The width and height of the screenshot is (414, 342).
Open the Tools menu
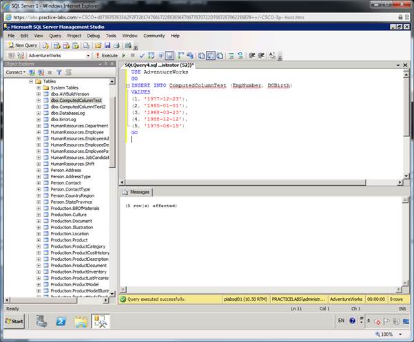click(111, 36)
